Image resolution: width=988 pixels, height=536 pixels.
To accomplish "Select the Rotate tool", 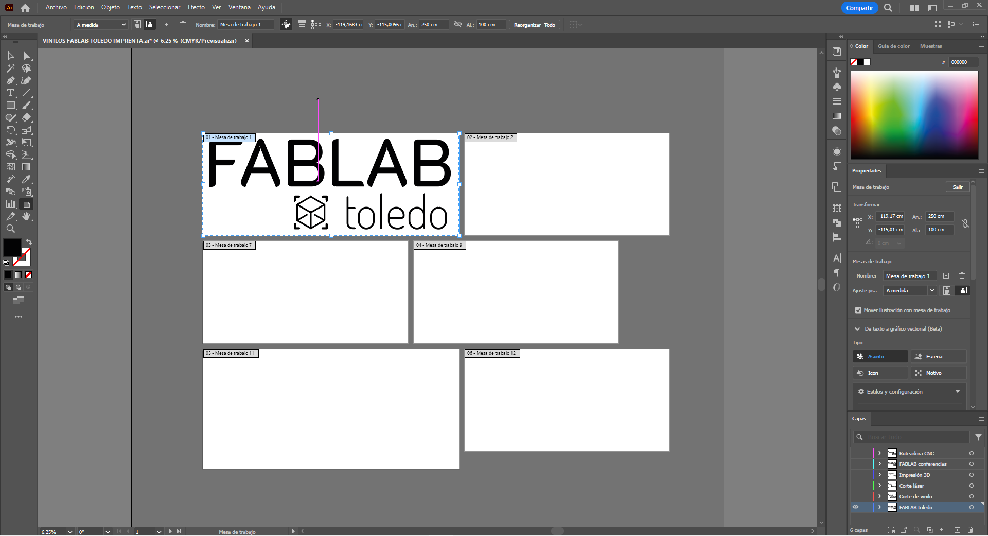I will (11, 130).
